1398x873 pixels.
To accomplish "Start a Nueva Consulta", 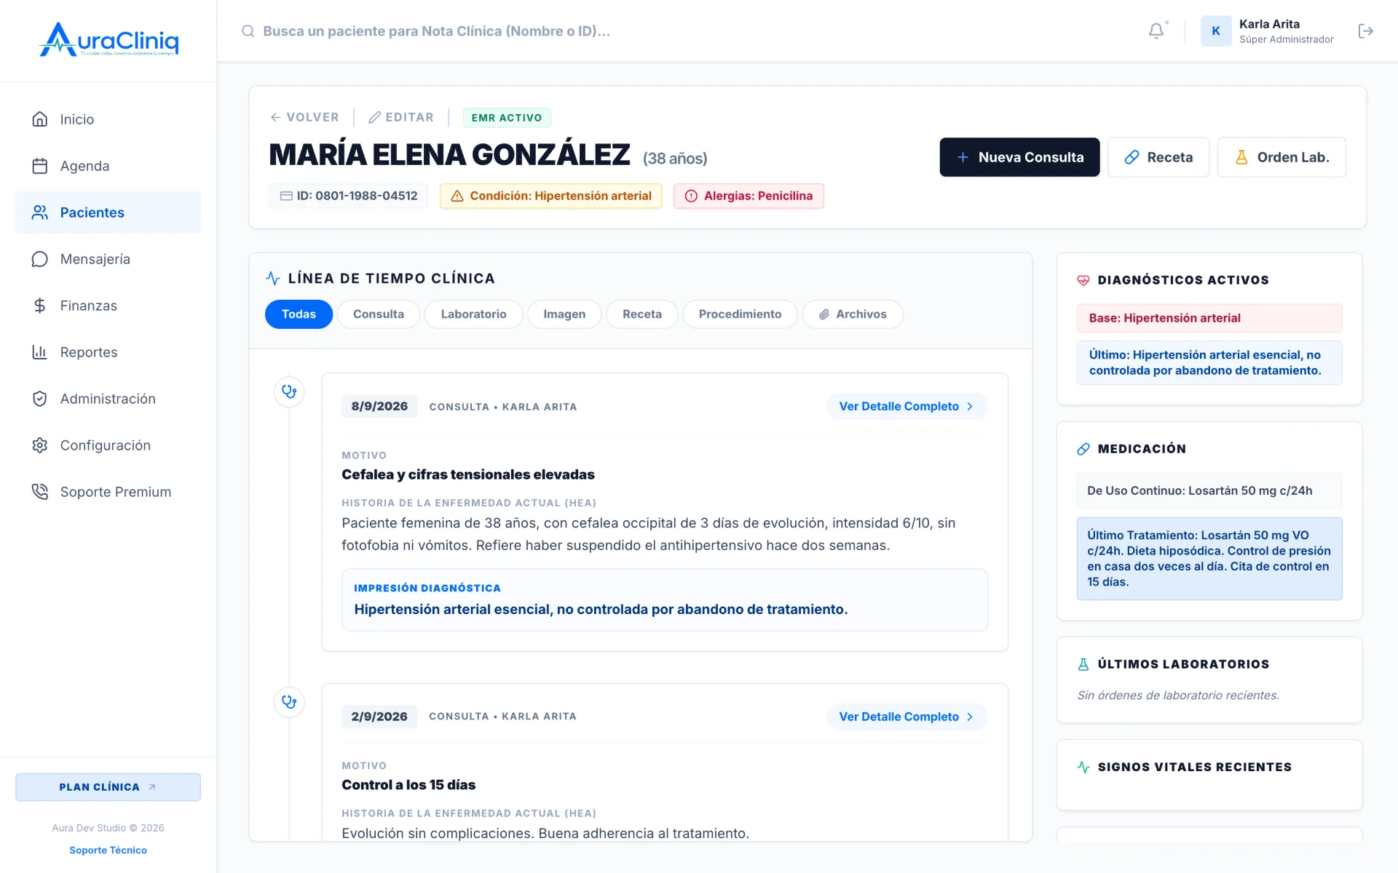I will point(1019,157).
